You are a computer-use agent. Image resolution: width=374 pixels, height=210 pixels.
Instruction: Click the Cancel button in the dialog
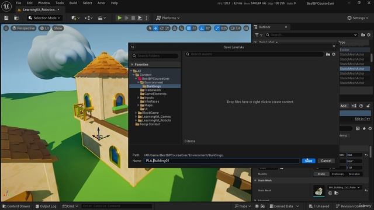[x=326, y=161]
